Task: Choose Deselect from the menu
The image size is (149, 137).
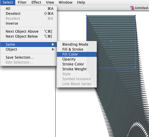Action: [x=29, y=13]
